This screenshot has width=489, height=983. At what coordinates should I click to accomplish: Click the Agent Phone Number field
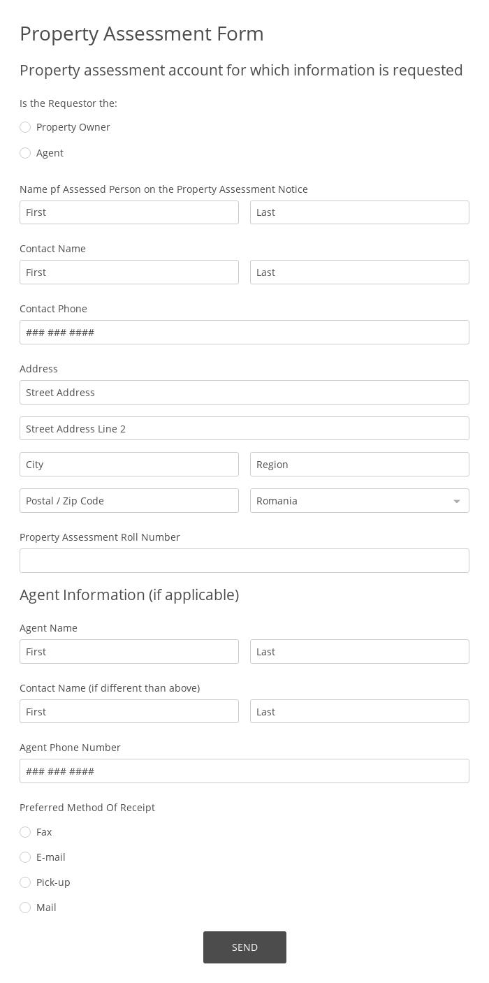coord(245,771)
